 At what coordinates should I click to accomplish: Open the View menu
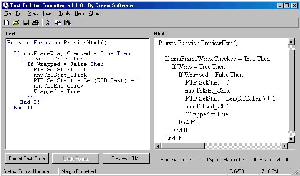[33, 13]
